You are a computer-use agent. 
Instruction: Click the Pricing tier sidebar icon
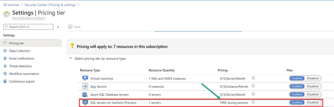coord(5,43)
